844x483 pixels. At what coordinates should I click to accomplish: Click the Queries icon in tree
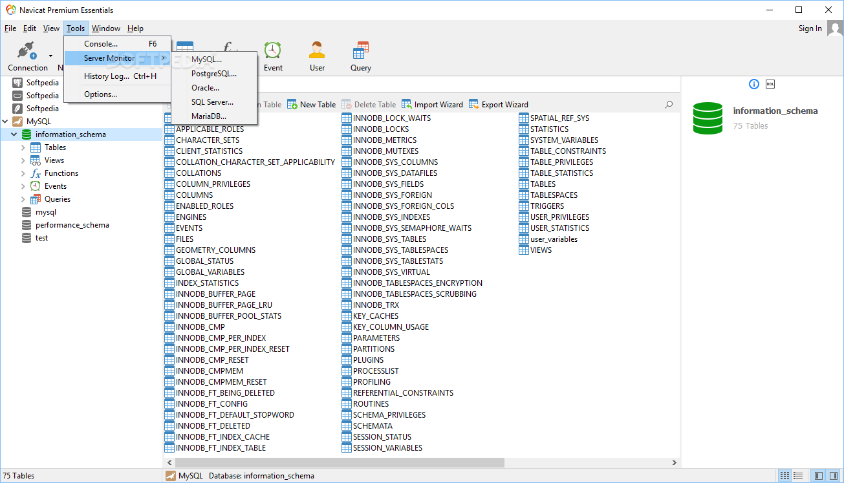click(x=36, y=199)
